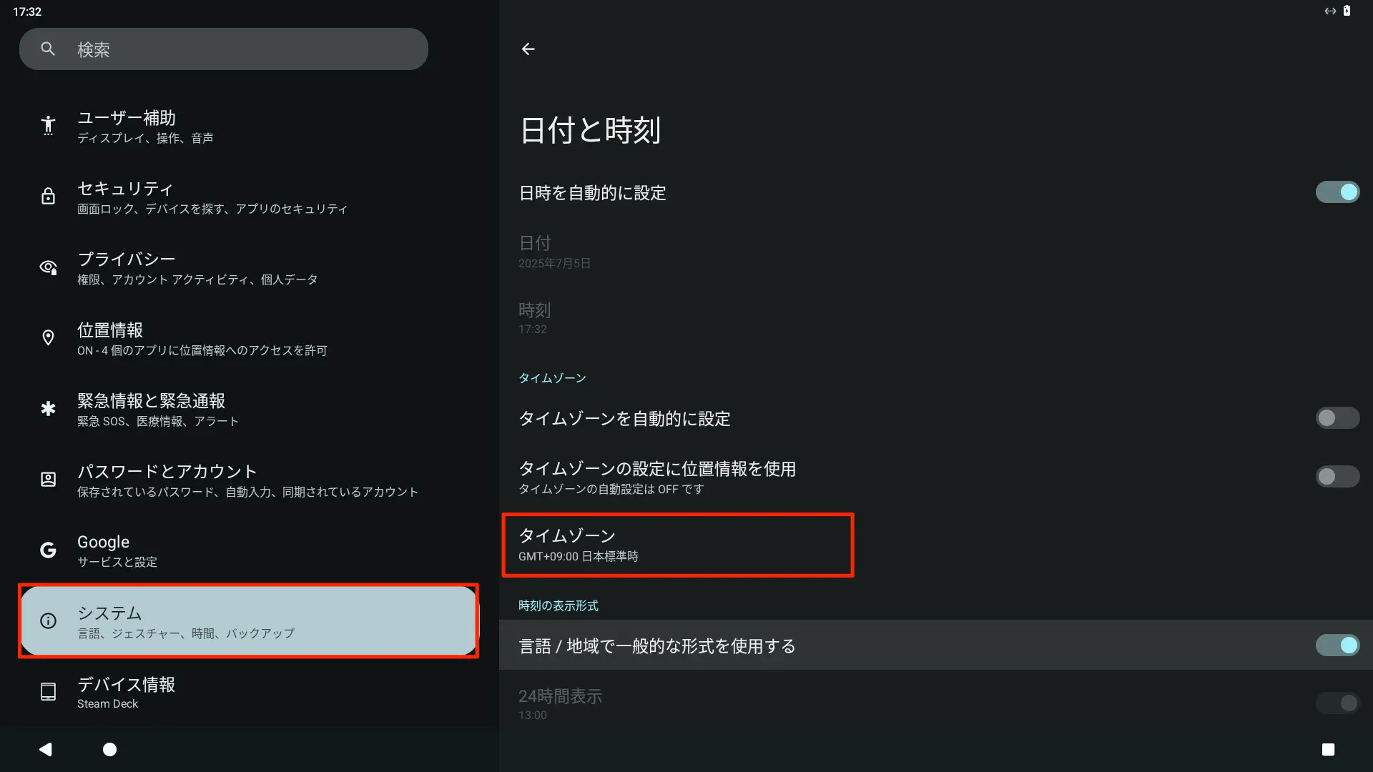
Task: Open デバイス情報 Steam Deck entry
Action: tap(249, 692)
